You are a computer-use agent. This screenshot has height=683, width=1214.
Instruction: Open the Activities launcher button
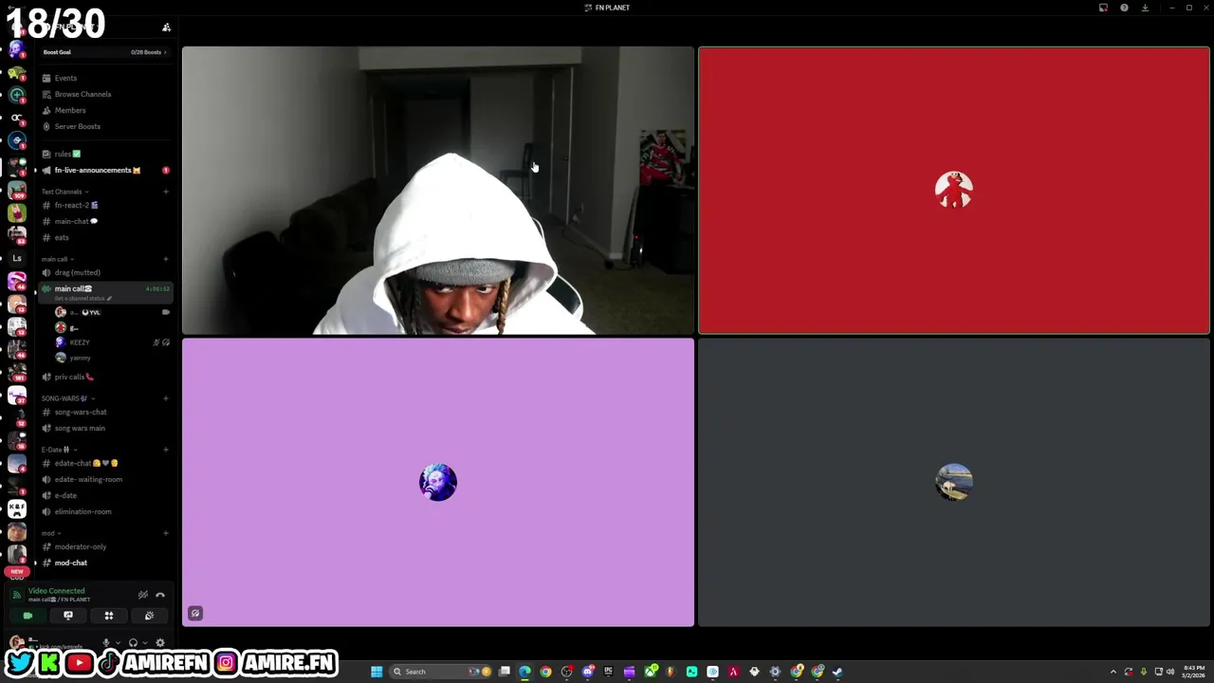109,616
